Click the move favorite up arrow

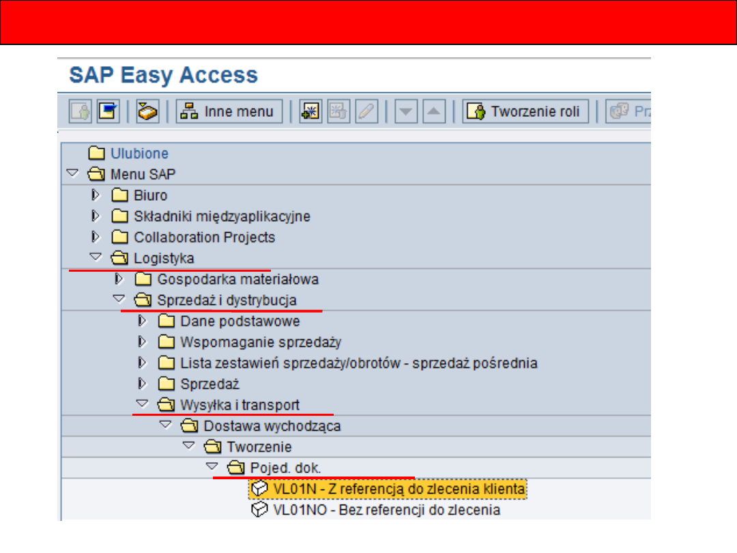pos(434,111)
